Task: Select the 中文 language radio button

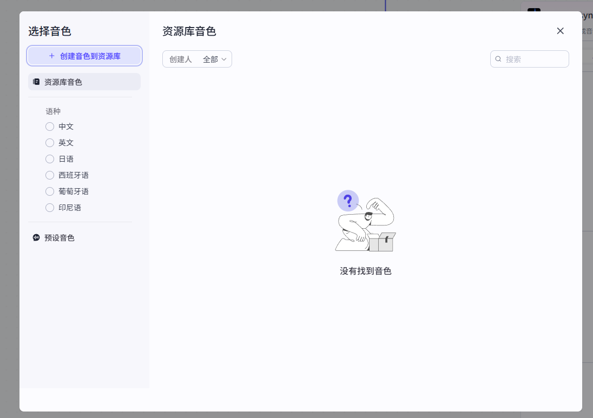Action: 50,127
